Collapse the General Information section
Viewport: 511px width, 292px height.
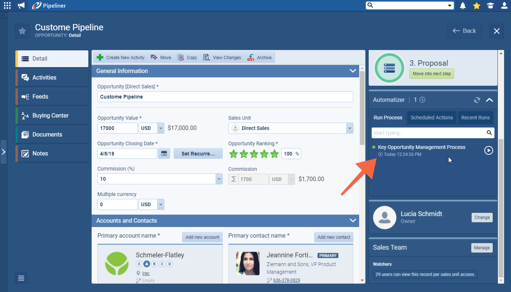(x=353, y=71)
